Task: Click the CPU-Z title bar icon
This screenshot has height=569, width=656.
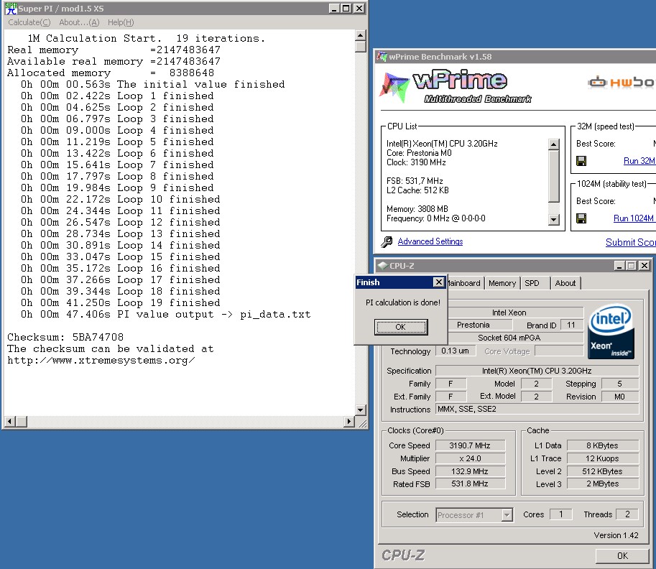Action: coord(382,265)
